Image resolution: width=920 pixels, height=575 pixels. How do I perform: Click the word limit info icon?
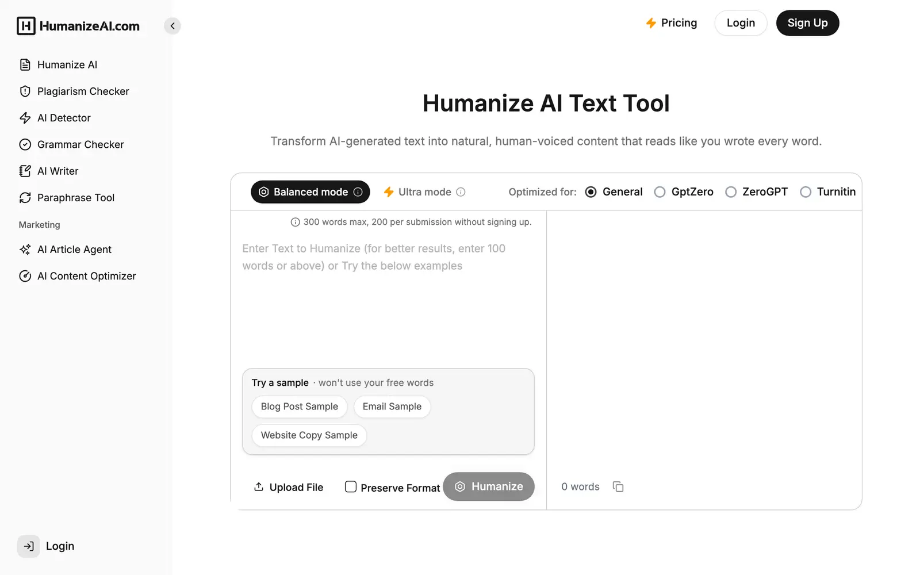[295, 222]
